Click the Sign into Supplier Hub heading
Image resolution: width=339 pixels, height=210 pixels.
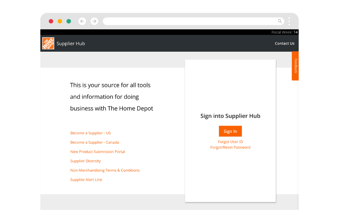coord(230,116)
